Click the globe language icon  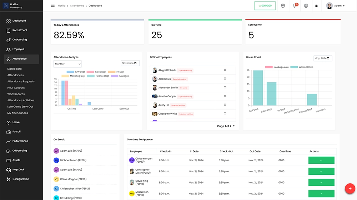click(x=306, y=6)
